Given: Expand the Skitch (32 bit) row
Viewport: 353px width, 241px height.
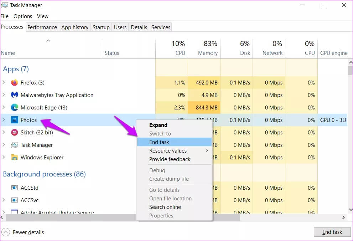Looking at the screenshot, I should [4, 132].
